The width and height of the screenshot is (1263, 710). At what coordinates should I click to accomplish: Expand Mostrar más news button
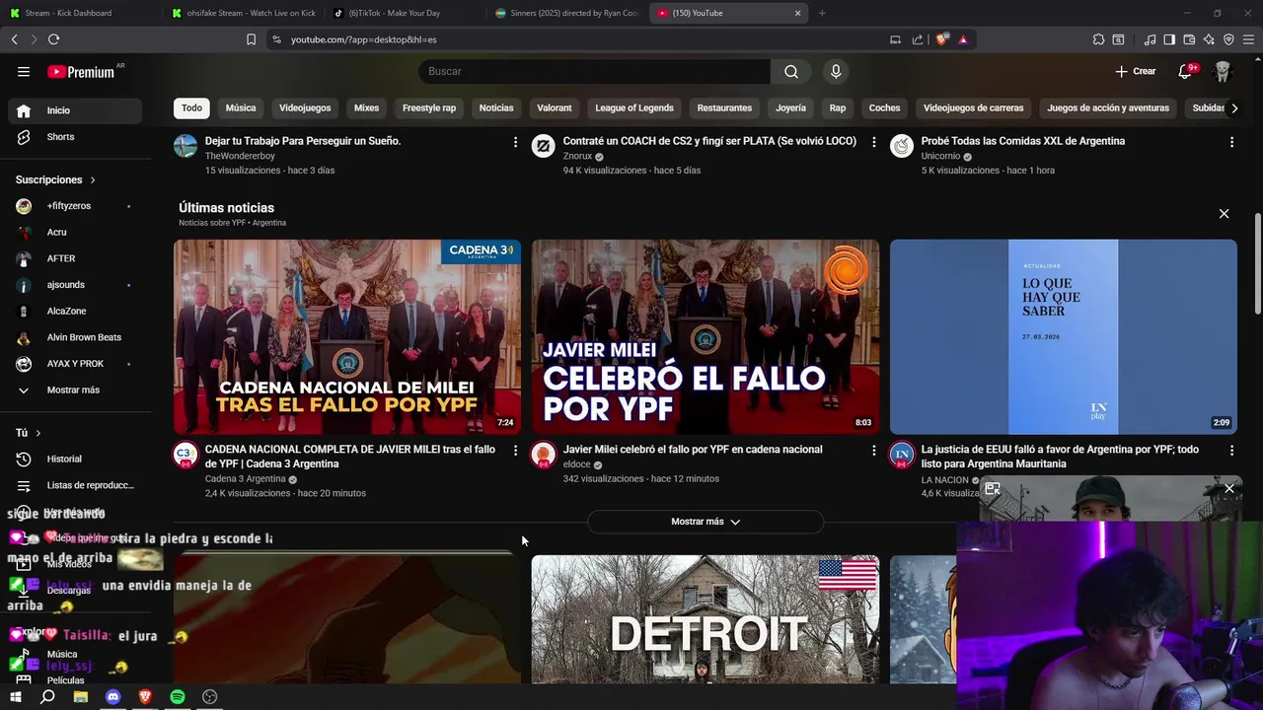706,522
